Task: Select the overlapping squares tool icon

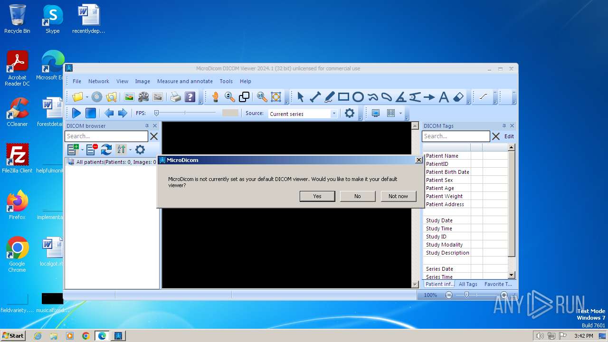Action: point(244,97)
